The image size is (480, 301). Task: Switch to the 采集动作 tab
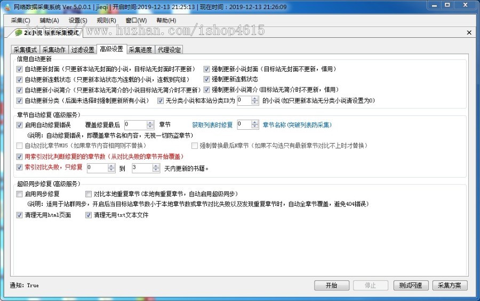pyautogui.click(x=54, y=50)
